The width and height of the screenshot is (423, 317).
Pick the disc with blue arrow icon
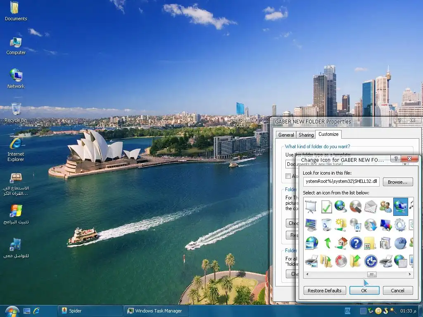371,225
